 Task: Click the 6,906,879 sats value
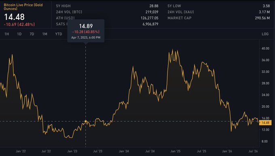(150, 24)
